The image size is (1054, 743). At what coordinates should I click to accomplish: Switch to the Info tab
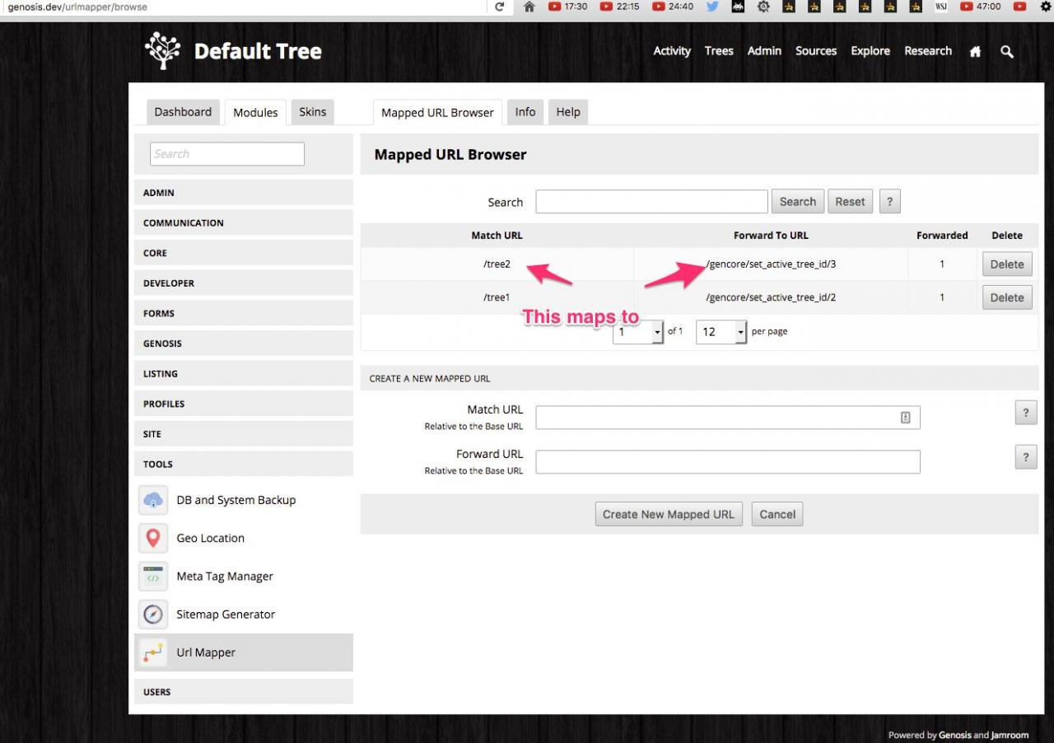[525, 112]
